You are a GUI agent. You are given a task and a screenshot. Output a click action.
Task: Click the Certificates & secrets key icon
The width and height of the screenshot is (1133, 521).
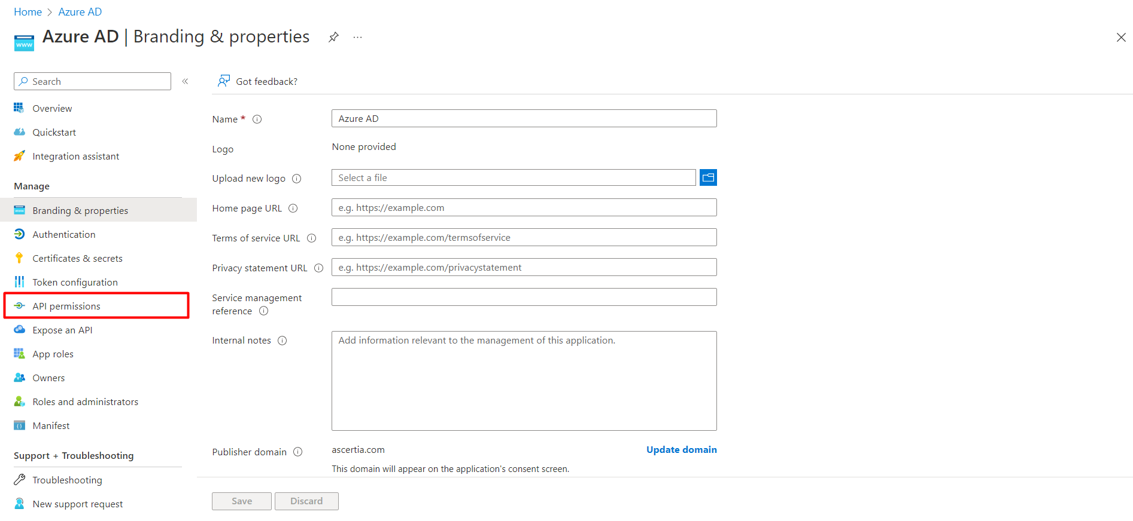(x=19, y=258)
